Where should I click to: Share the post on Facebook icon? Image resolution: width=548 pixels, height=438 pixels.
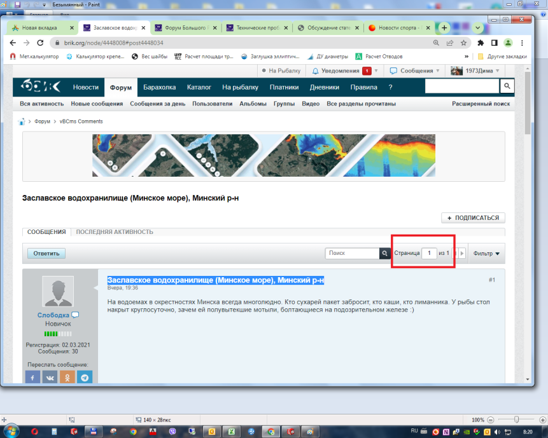point(33,377)
